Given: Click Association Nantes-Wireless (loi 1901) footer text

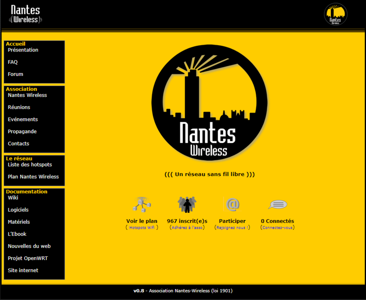Looking at the screenshot, I should pos(191,291).
